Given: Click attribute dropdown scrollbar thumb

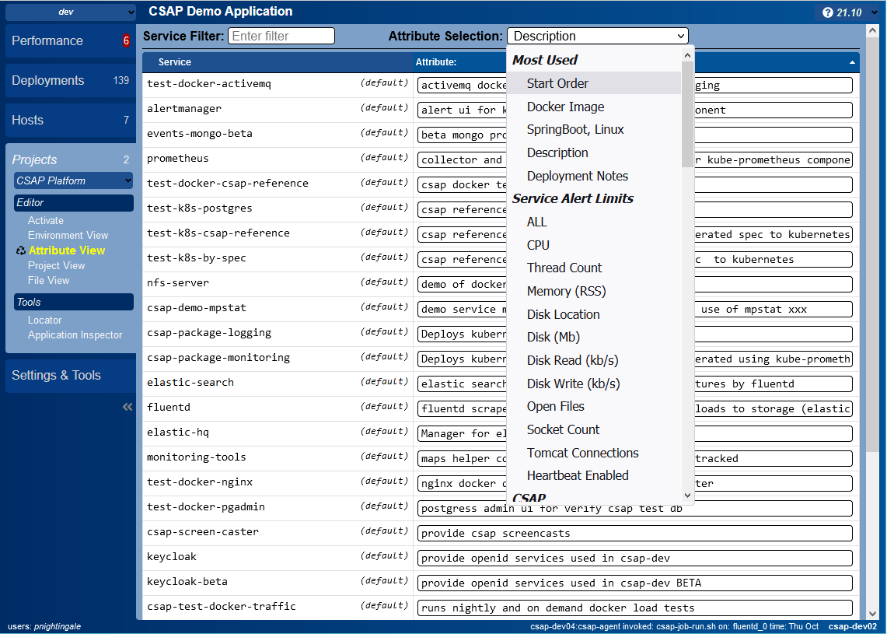Looking at the screenshot, I should (x=687, y=114).
